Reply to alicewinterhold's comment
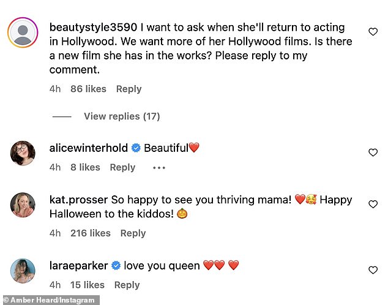Screen dimensions: 388x305 [x=122, y=167]
